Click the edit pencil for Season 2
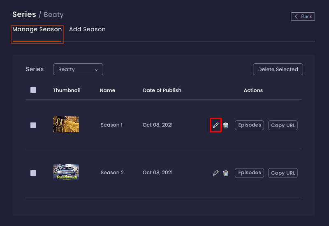Image resolution: width=329 pixels, height=226 pixels. click(215, 173)
